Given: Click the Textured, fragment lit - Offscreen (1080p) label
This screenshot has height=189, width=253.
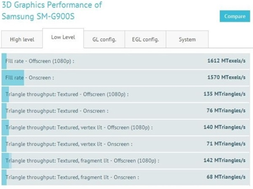Looking at the screenshot, I should click(x=82, y=161).
